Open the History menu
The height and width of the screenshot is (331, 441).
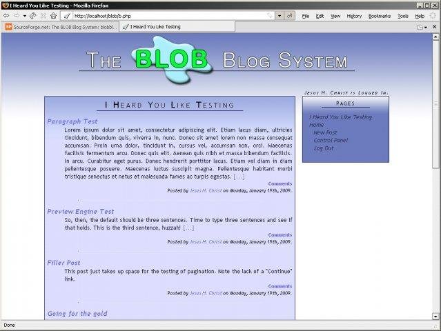354,17
